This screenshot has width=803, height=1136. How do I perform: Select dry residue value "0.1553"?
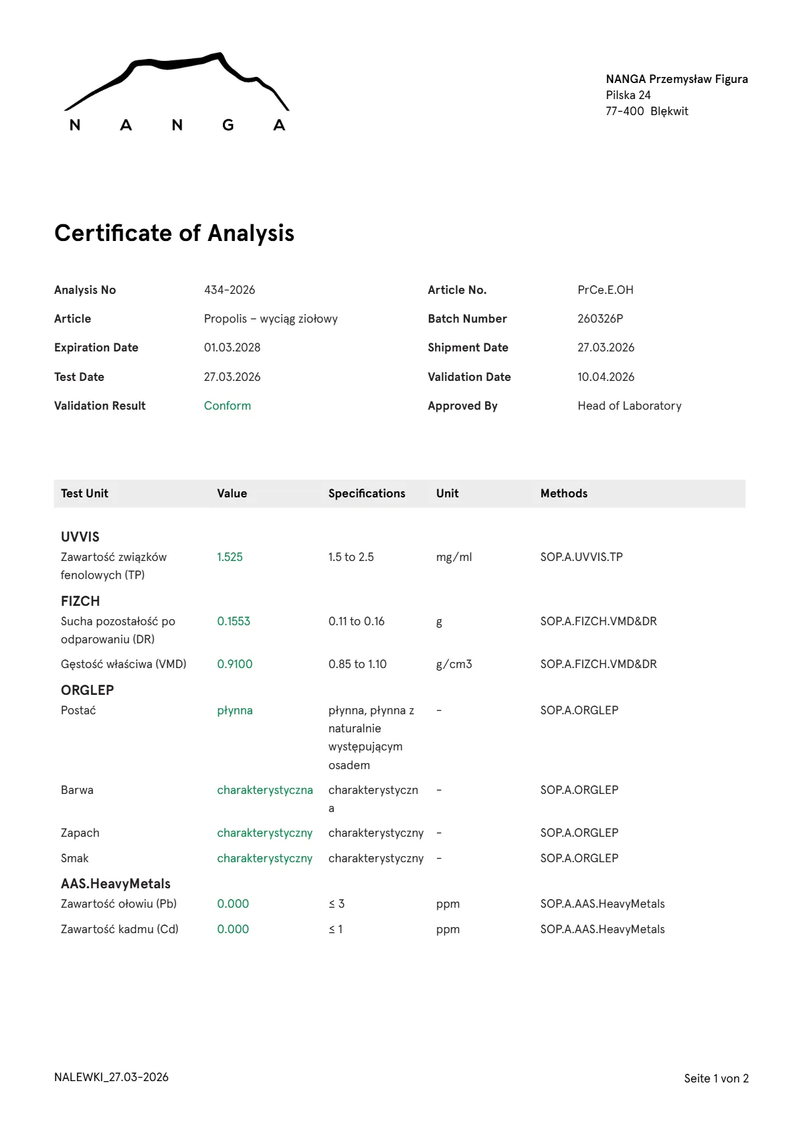[x=234, y=621]
